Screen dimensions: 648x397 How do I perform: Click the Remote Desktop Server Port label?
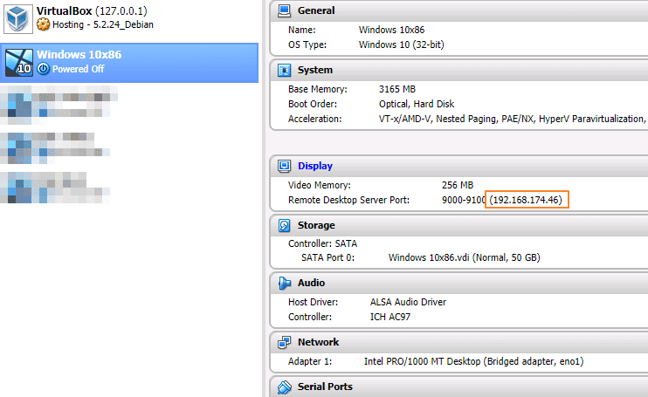click(348, 200)
